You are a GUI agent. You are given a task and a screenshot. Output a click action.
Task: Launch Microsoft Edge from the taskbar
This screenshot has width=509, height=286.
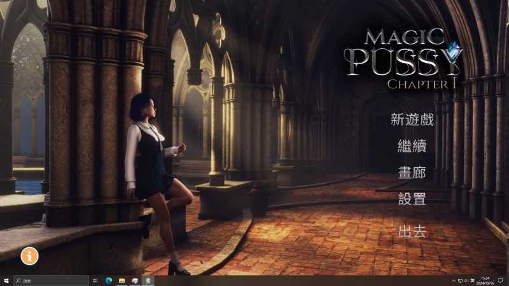point(109,280)
